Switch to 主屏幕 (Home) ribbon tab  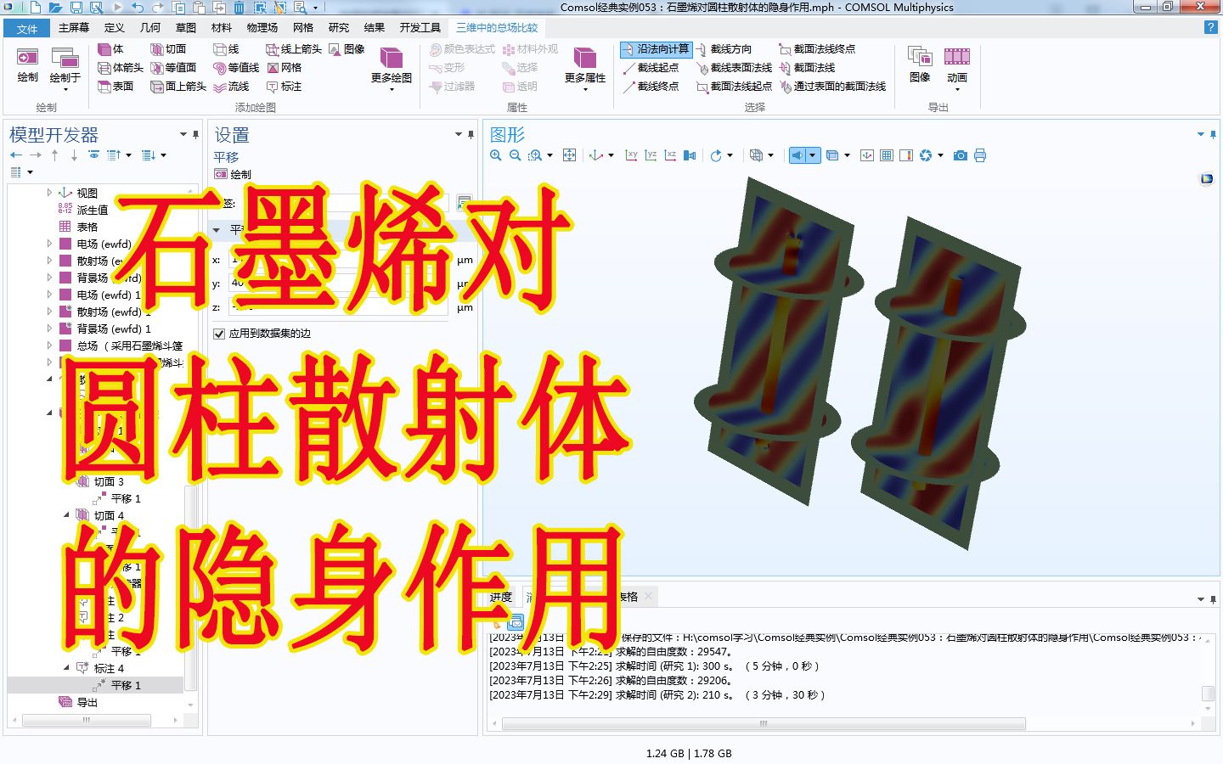coord(74,28)
